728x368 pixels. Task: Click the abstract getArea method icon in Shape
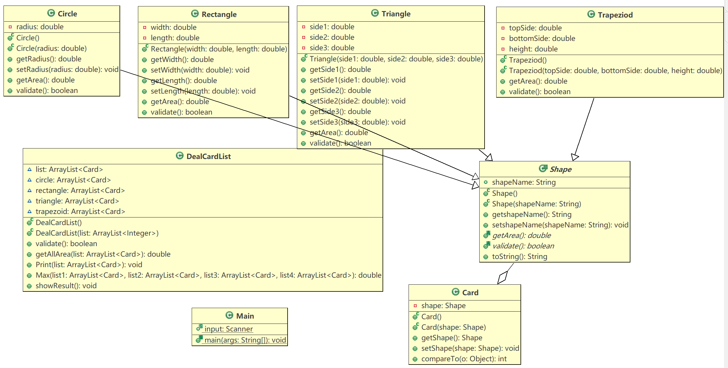click(487, 235)
